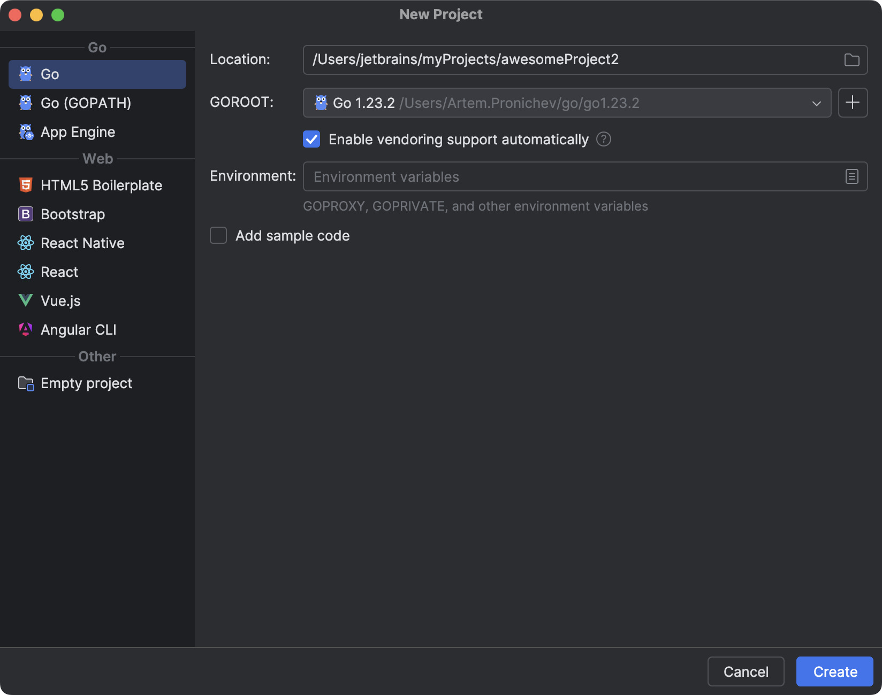This screenshot has width=882, height=695.
Task: Click the Angular CLI logo icon
Action: point(26,329)
